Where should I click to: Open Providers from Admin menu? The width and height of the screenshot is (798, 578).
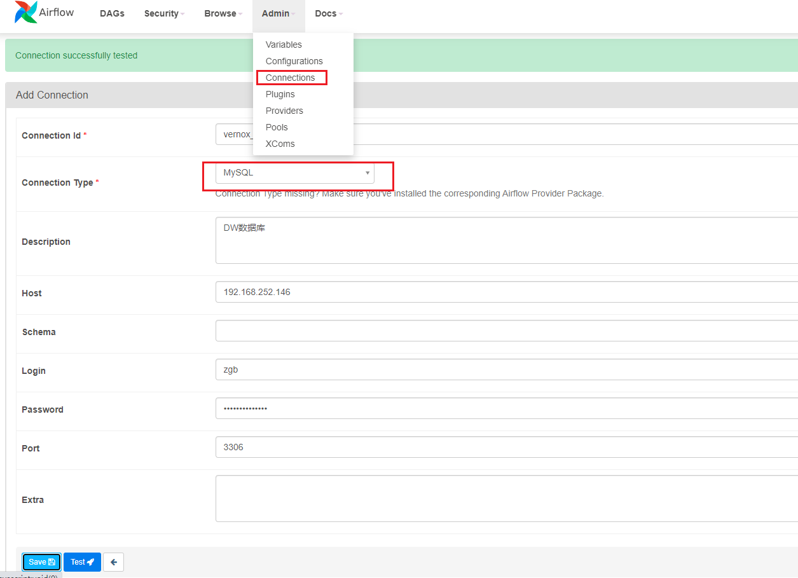(x=284, y=111)
